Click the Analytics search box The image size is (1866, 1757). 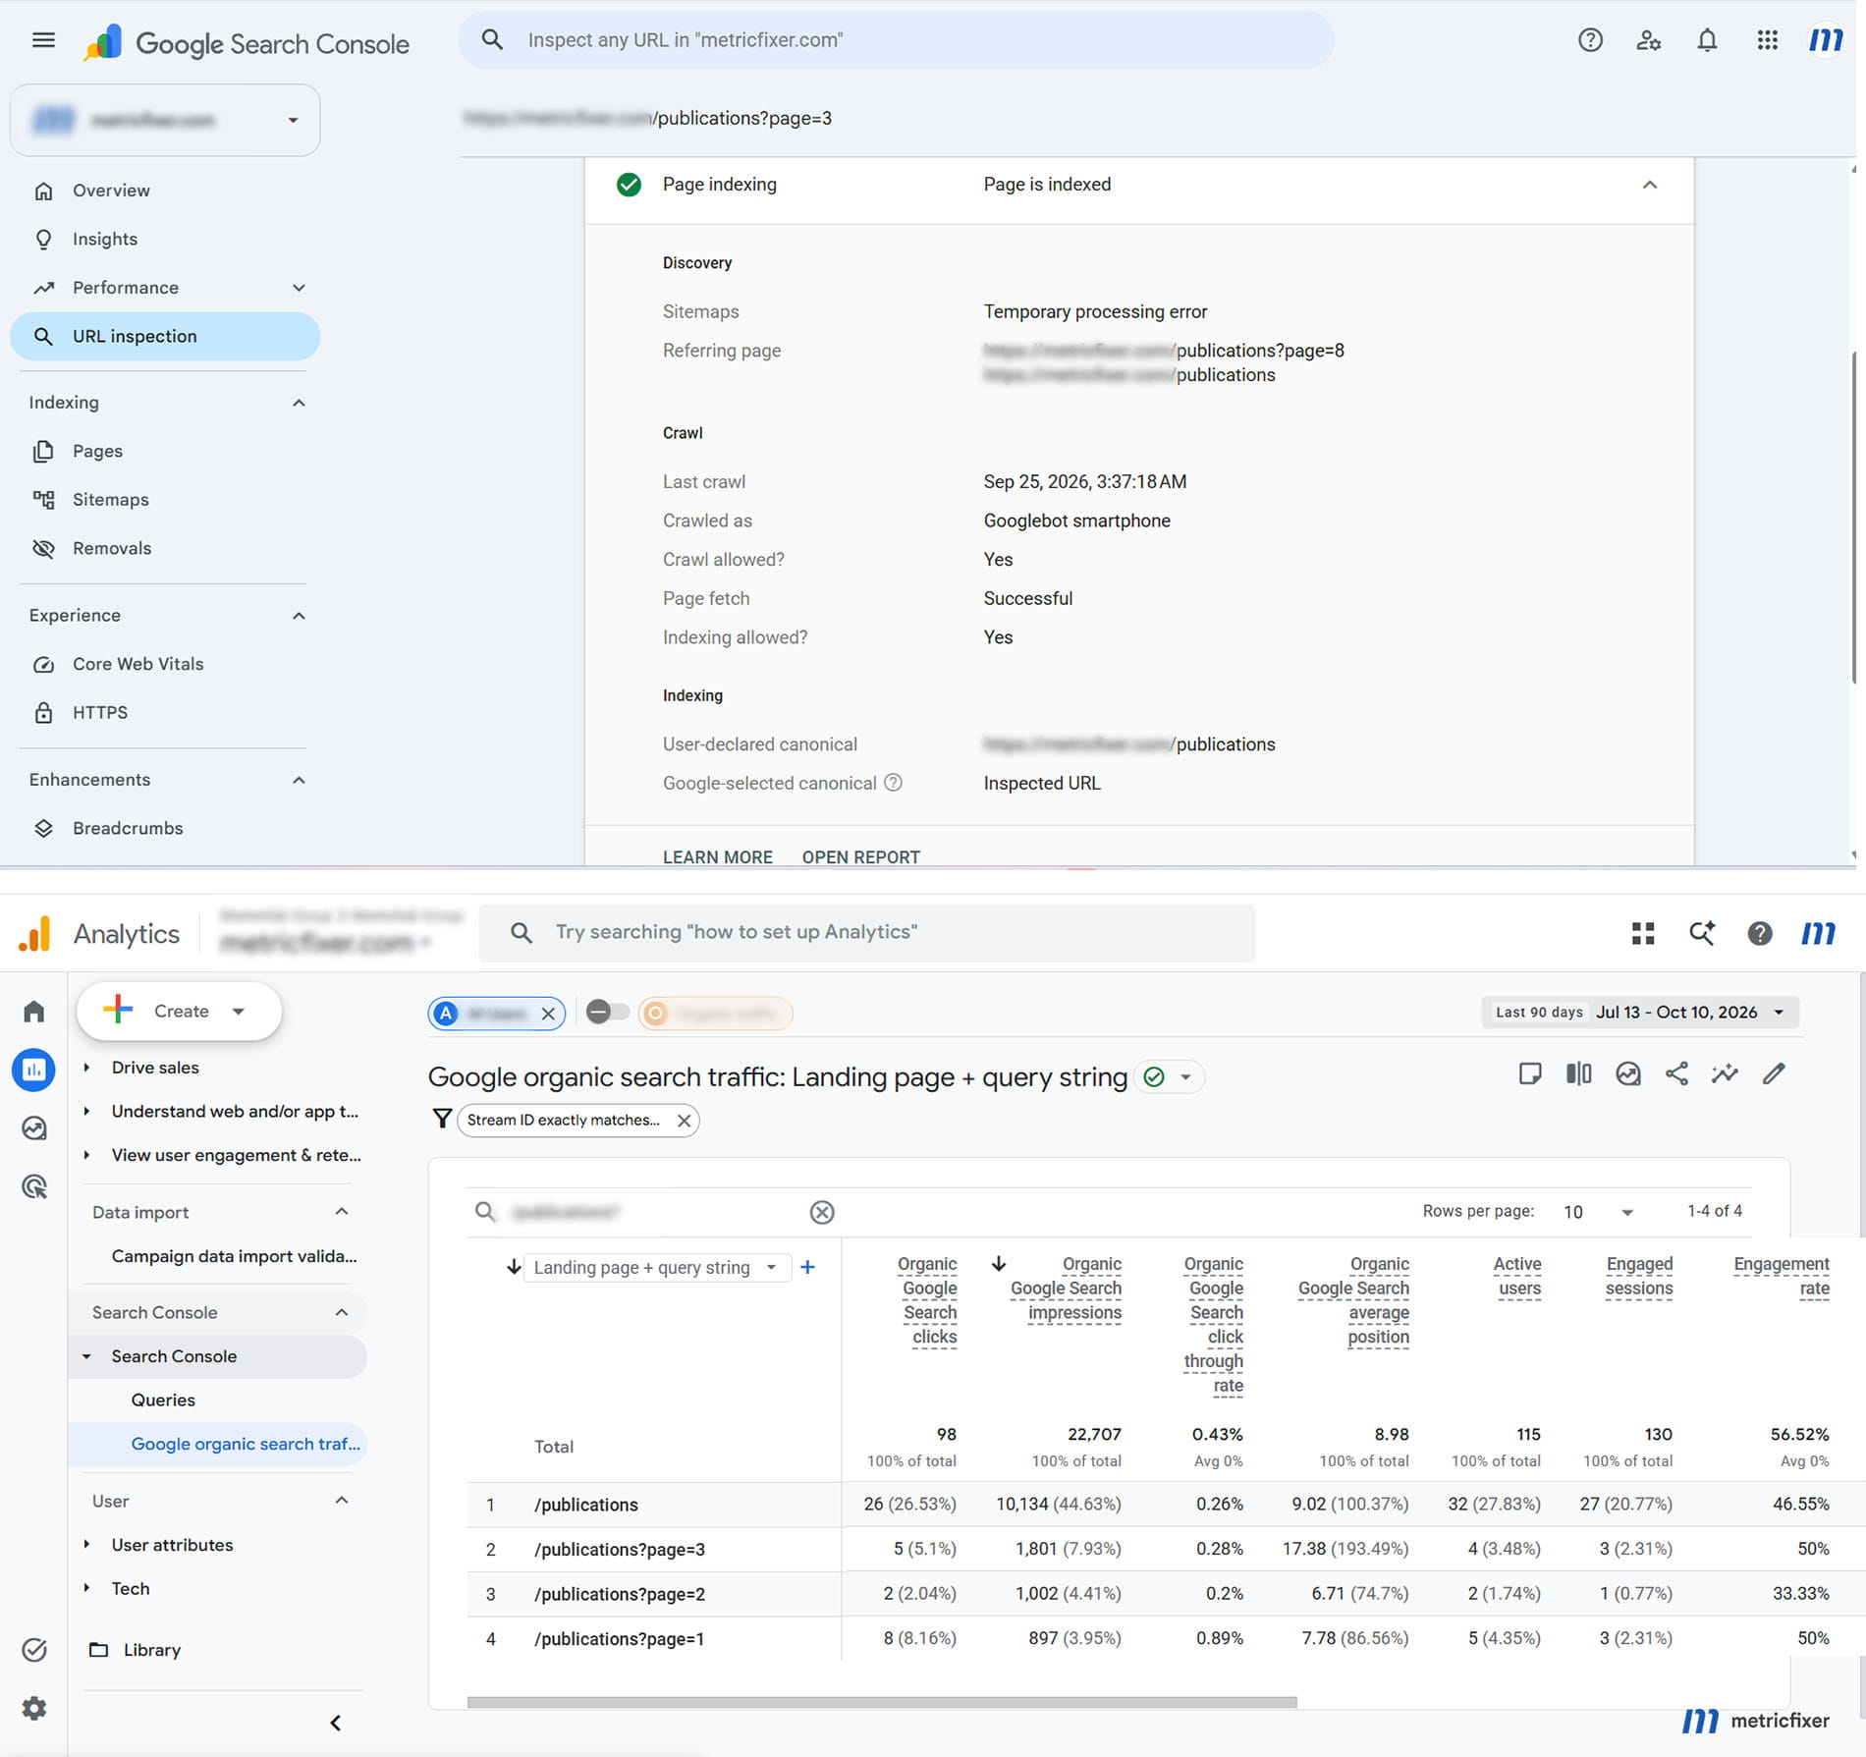pyautogui.click(x=867, y=932)
